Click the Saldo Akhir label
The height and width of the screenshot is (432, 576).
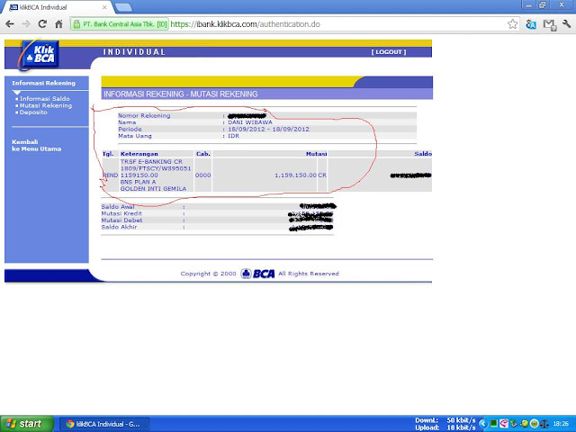[119, 227]
